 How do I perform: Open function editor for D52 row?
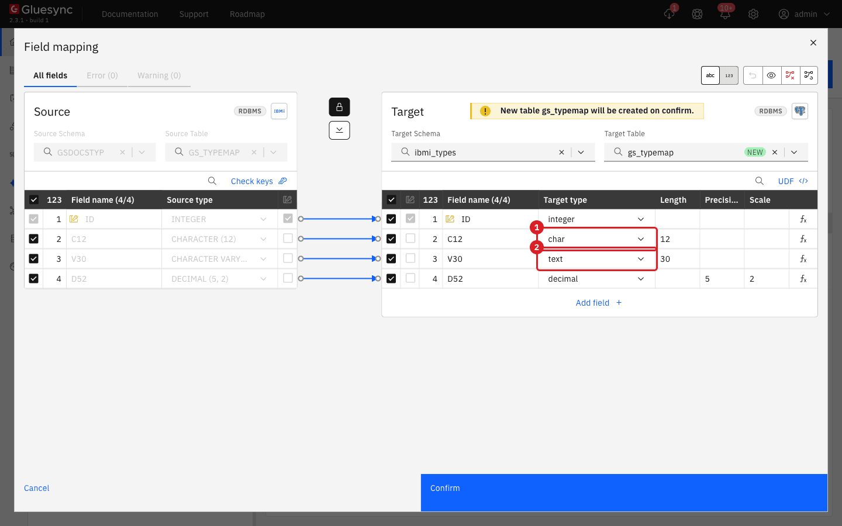coord(803,279)
